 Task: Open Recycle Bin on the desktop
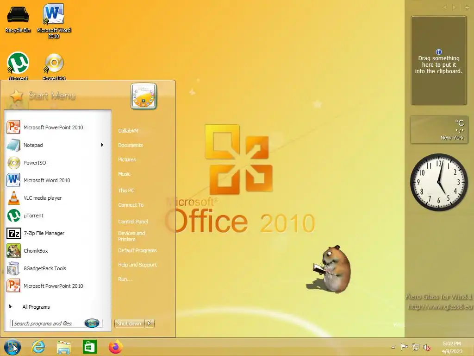pyautogui.click(x=18, y=19)
